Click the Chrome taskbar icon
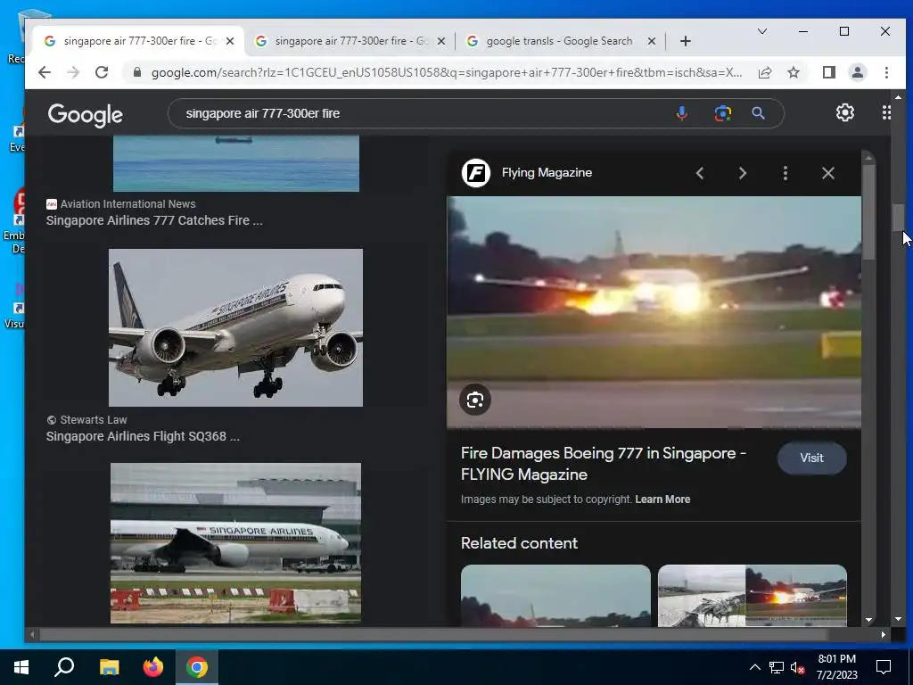The height and width of the screenshot is (685, 913). pyautogui.click(x=197, y=667)
